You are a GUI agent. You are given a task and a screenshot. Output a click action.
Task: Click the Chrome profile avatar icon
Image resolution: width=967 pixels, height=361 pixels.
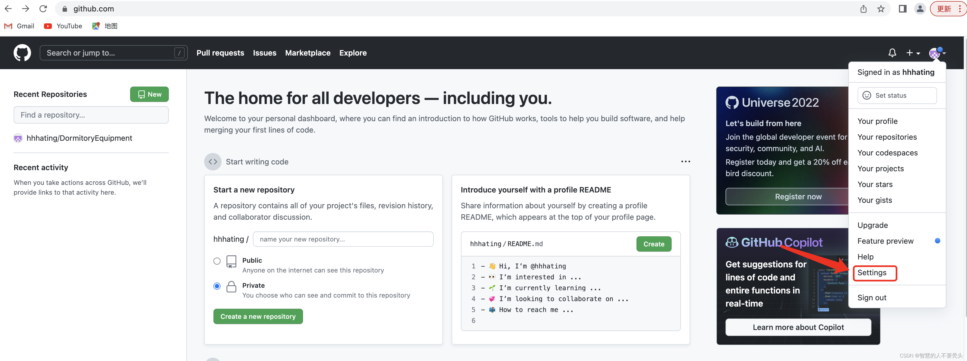click(x=920, y=9)
